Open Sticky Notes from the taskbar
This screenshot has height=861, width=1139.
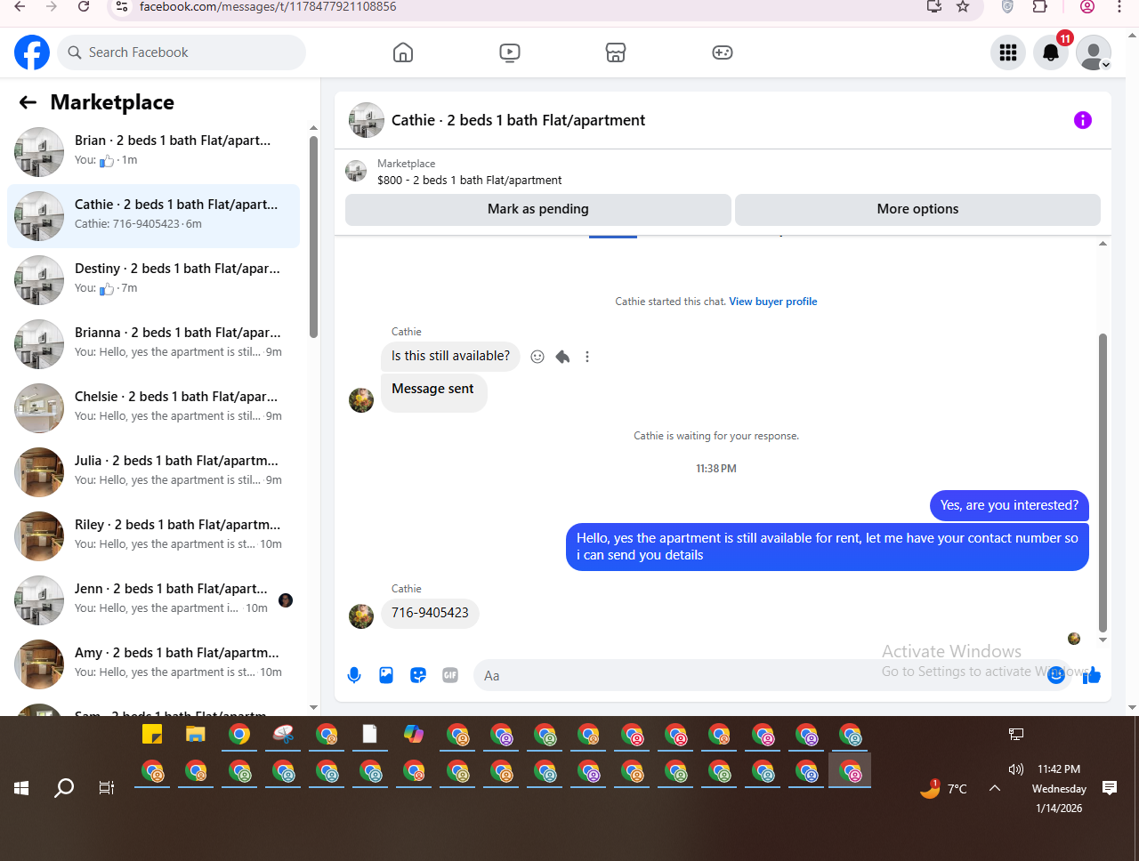click(x=152, y=735)
